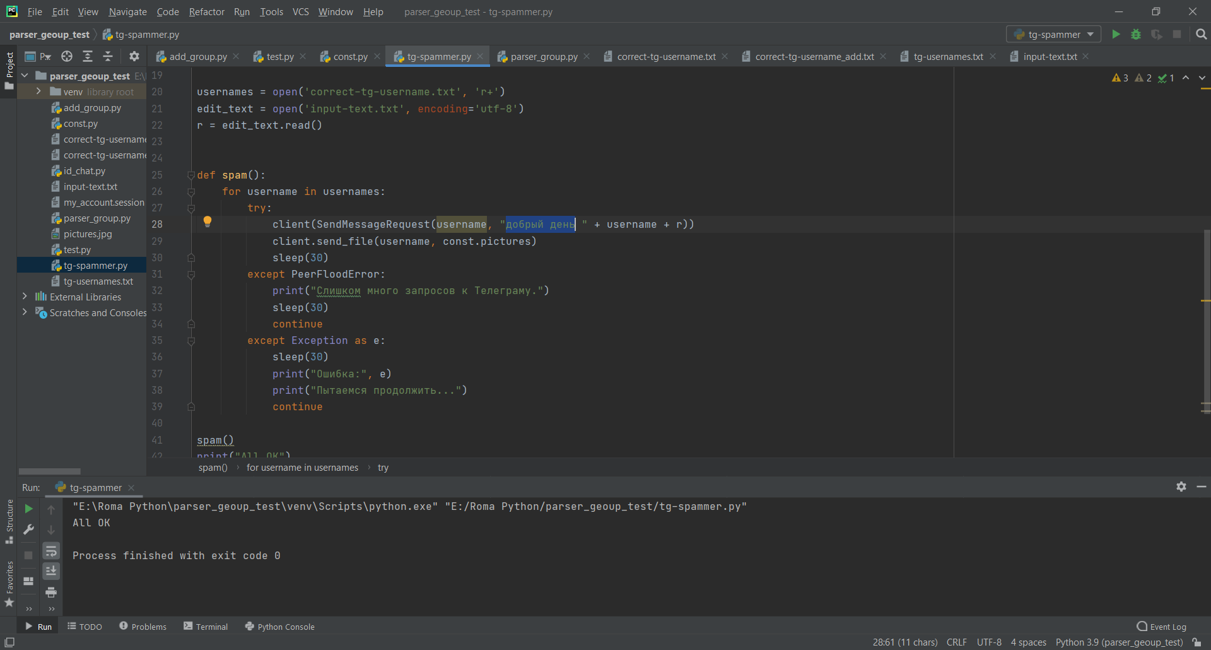Rerun tg-spammer in Run panel

pyautogui.click(x=28, y=509)
